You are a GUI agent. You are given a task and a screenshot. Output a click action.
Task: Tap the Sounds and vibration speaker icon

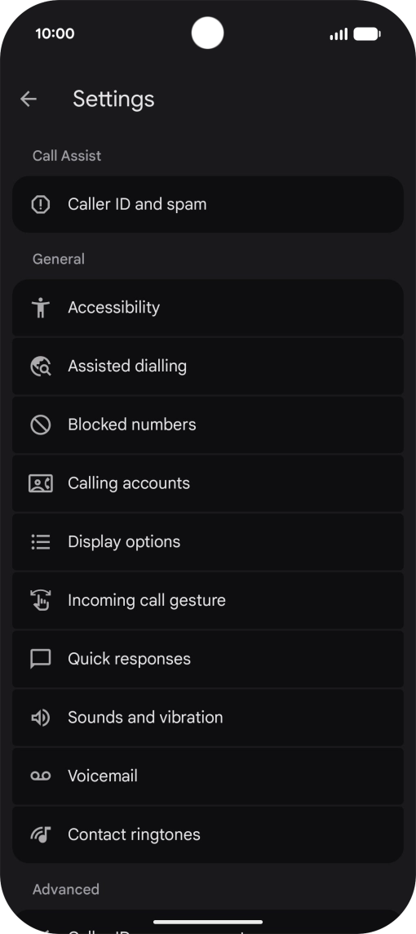tap(41, 717)
